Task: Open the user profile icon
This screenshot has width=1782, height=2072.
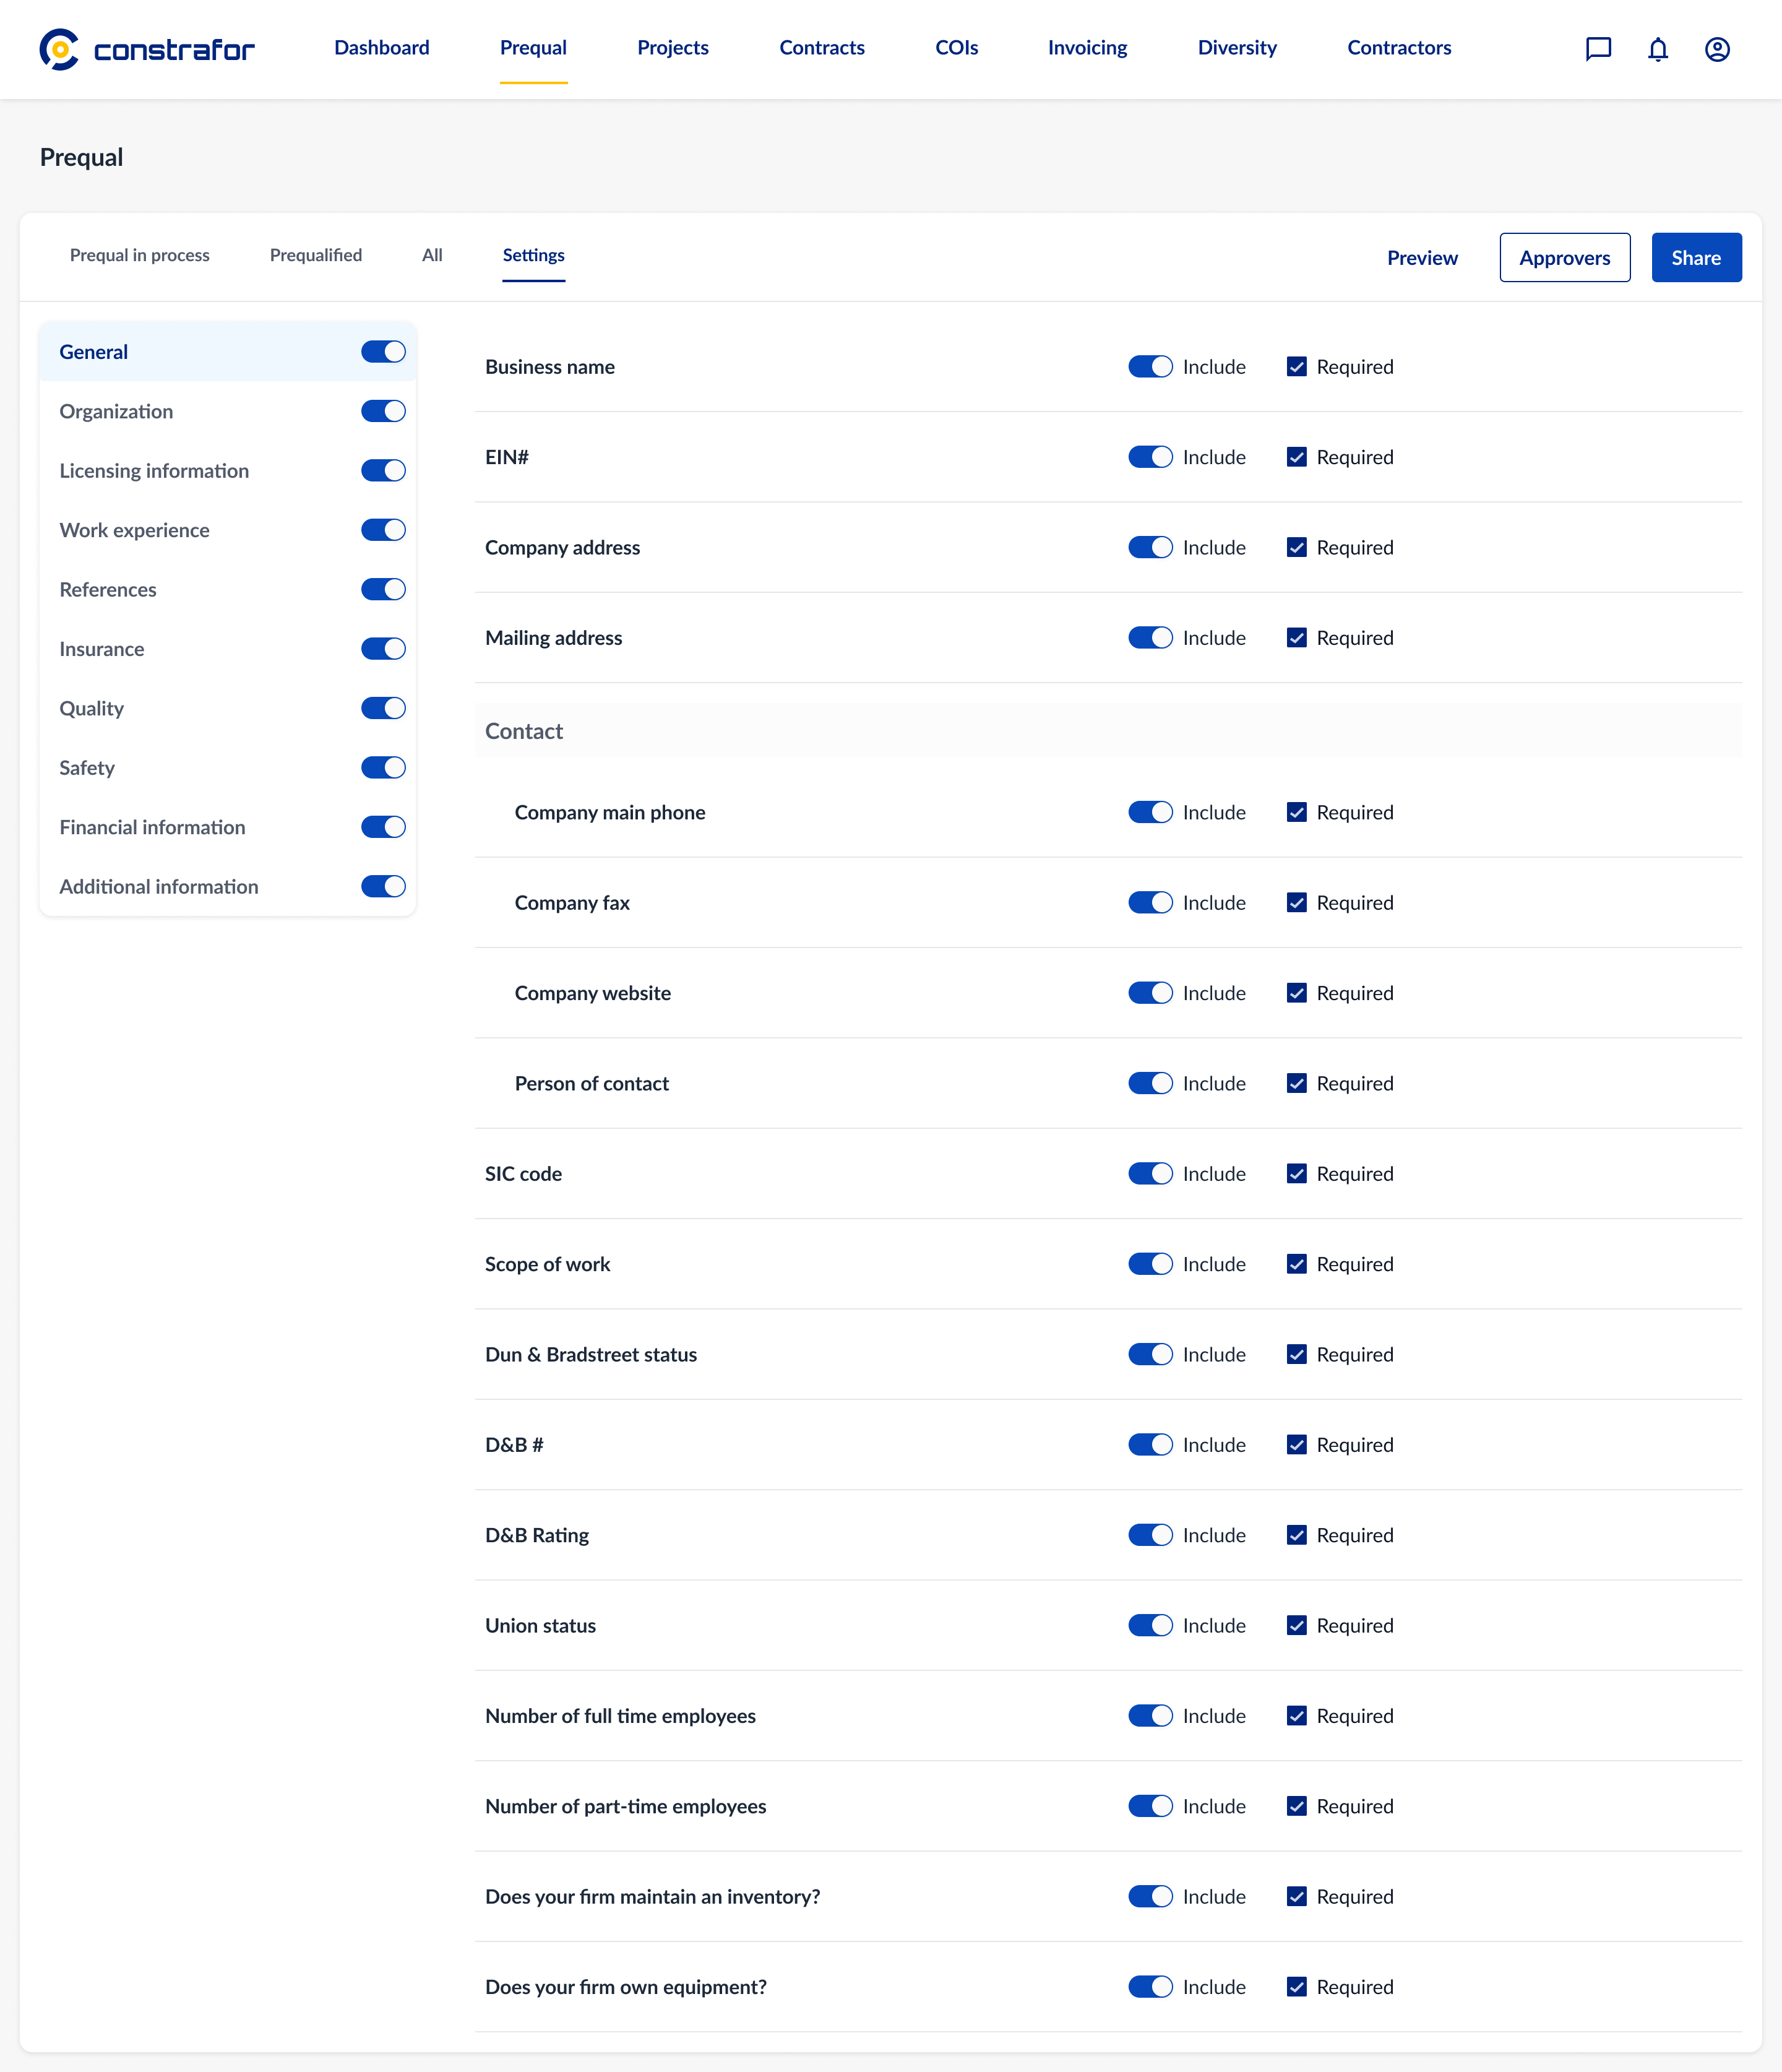Action: pos(1717,49)
